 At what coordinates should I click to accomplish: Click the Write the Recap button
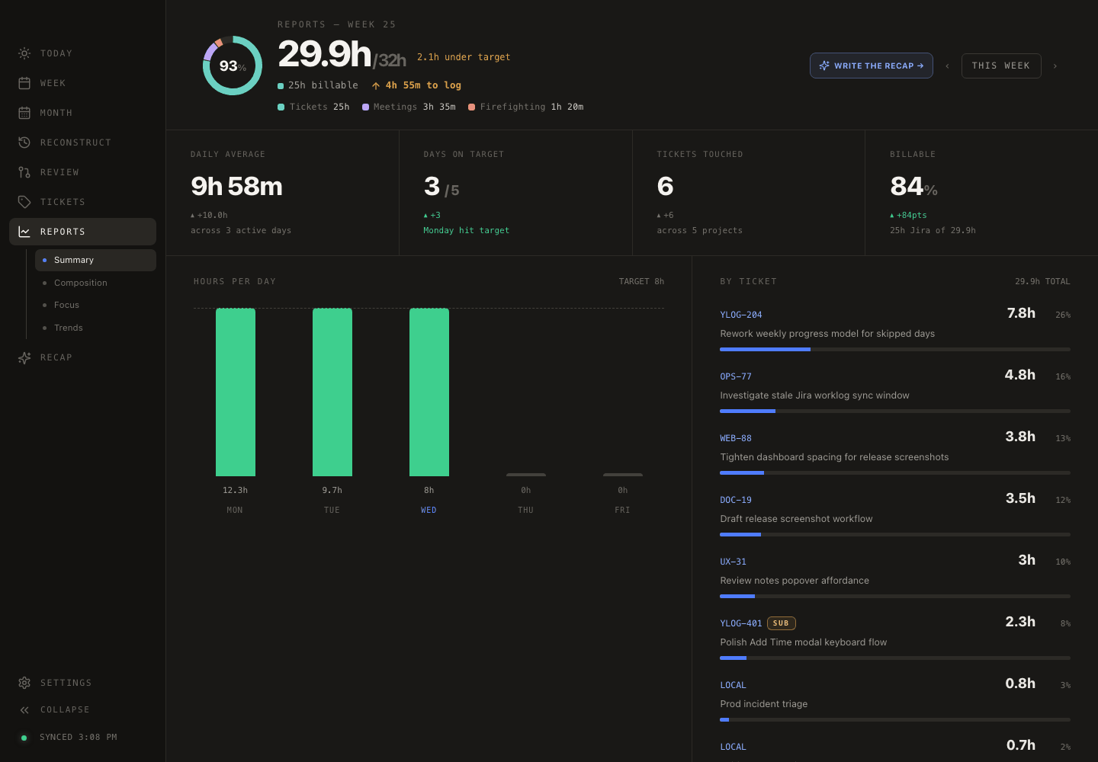pyautogui.click(x=871, y=66)
